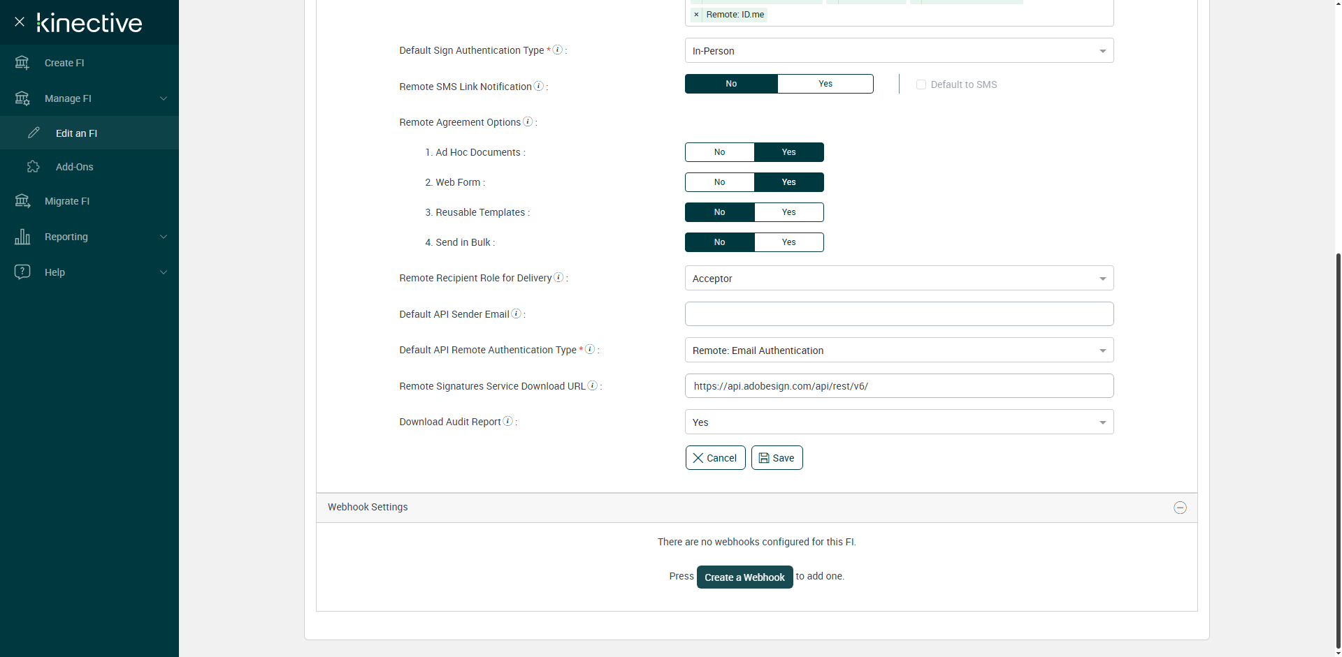Click the Default API Sender Email field

tap(899, 313)
